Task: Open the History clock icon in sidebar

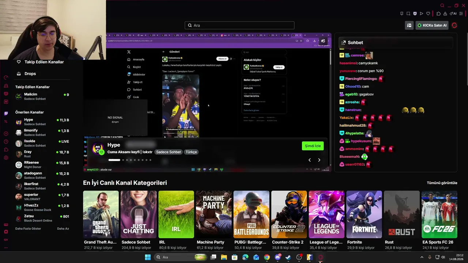Action: coord(6,142)
